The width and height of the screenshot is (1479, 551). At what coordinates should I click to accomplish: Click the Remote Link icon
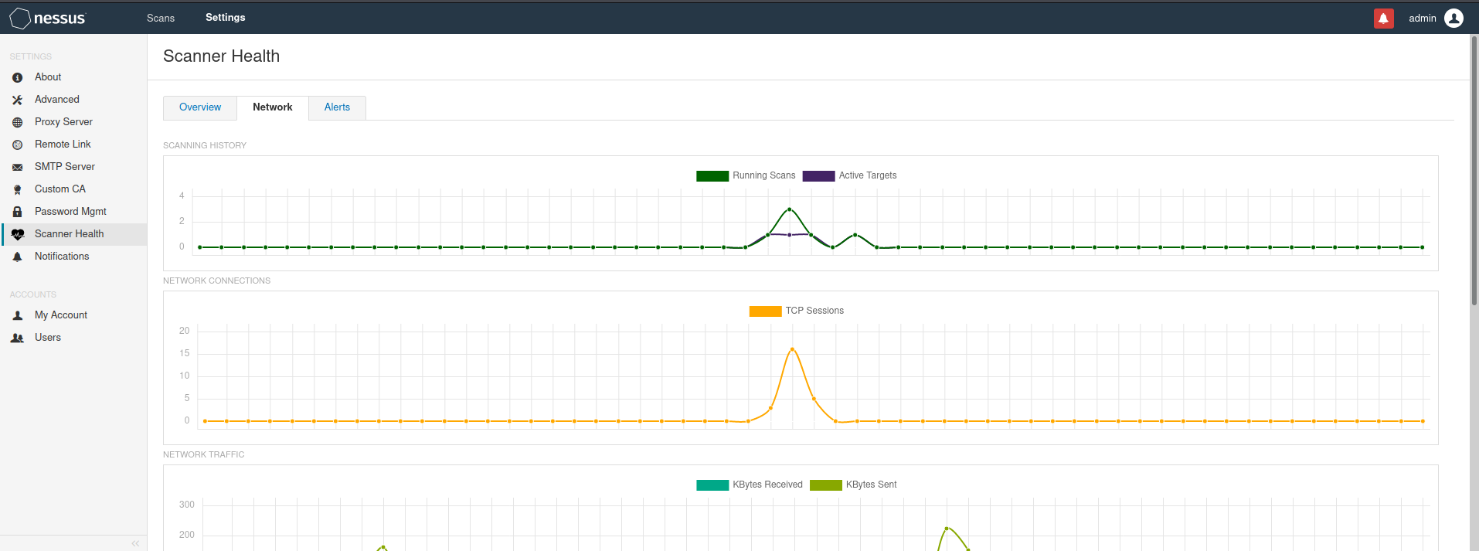17,145
